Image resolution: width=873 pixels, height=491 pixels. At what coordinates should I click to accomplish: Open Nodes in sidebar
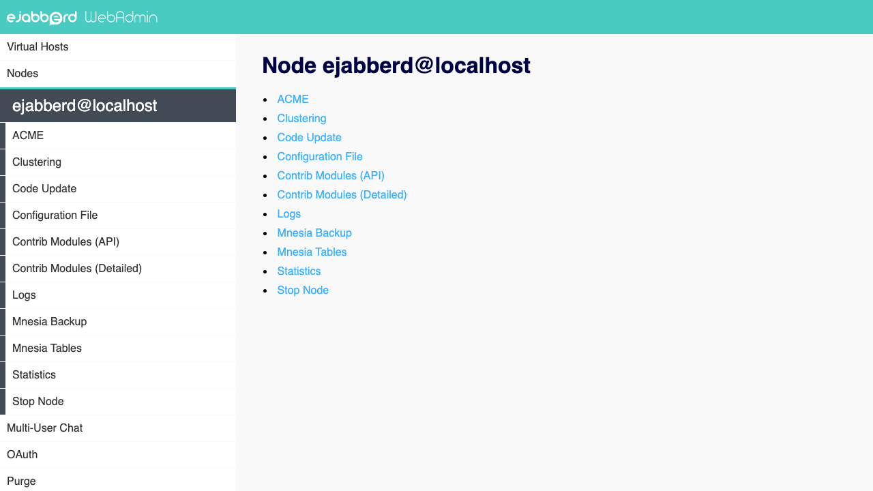(118, 74)
